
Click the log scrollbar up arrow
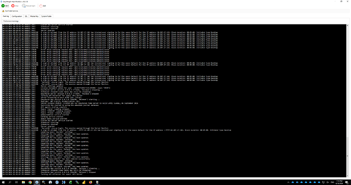click(x=347, y=25)
